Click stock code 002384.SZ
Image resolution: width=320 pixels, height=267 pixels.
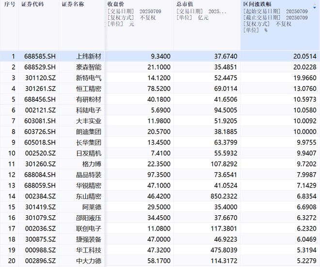[40, 196]
